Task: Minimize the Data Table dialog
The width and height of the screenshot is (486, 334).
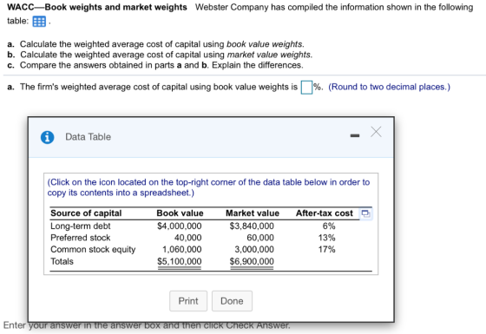Action: tap(355, 135)
